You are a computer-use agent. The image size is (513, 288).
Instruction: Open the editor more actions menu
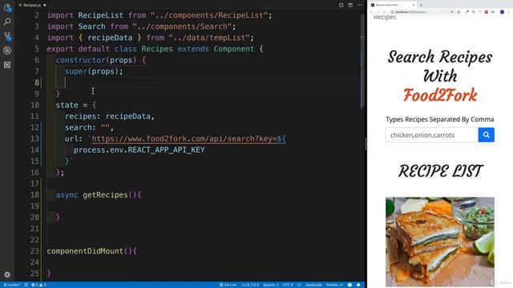coord(360,5)
